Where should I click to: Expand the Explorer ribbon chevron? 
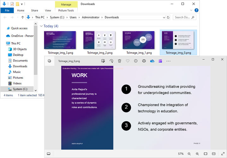click(191, 10)
